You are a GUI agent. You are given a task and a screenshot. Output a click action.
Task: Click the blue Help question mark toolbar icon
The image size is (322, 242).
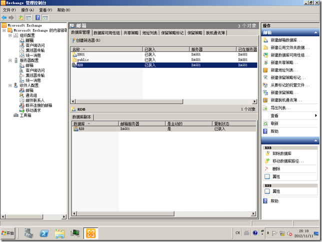tap(37, 17)
